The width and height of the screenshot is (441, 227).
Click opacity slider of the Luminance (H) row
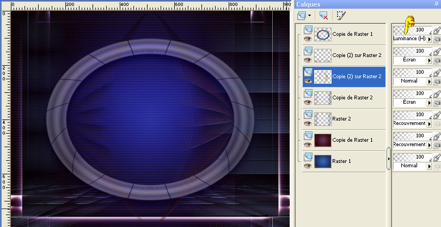[412, 30]
